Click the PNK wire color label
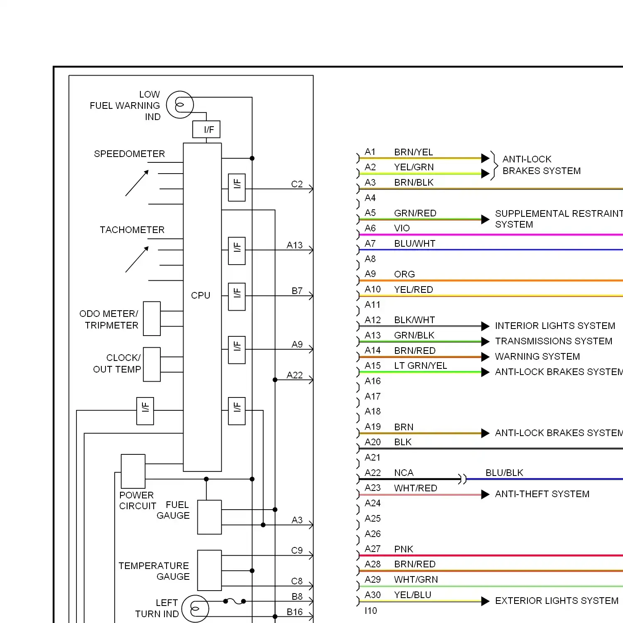 coord(404,549)
